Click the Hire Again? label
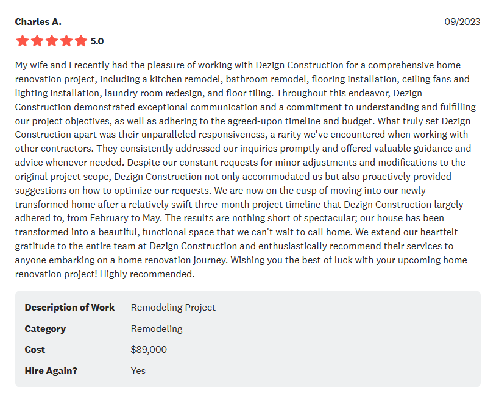This screenshot has width=499, height=396. pyautogui.click(x=51, y=371)
